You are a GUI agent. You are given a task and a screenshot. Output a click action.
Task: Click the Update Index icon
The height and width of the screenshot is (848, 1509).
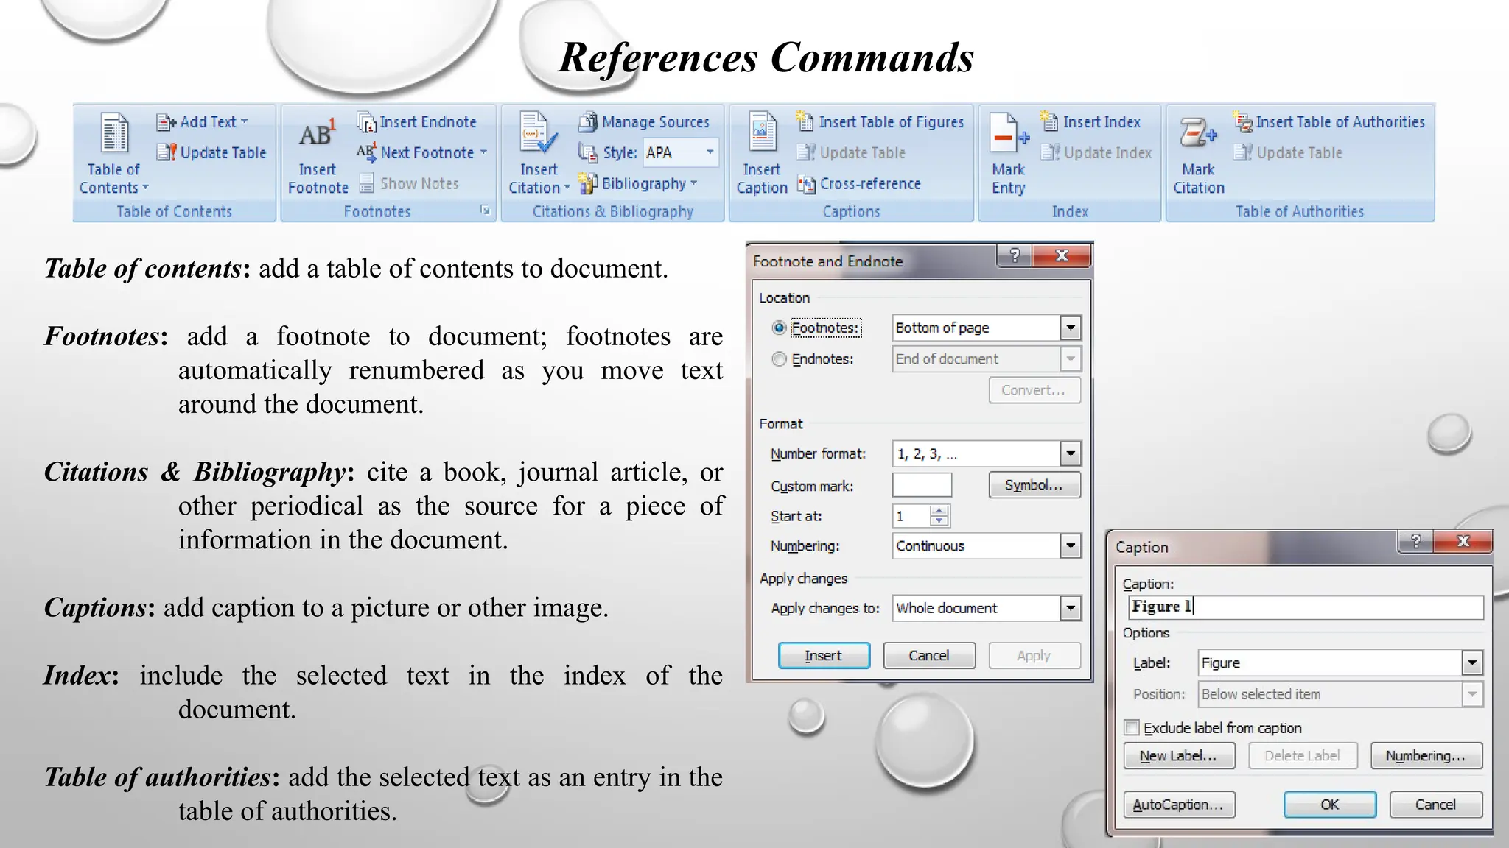pos(1050,152)
